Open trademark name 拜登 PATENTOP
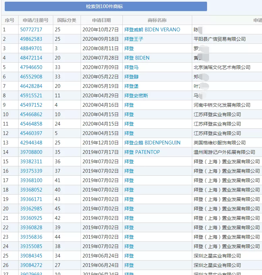 click(x=142, y=152)
